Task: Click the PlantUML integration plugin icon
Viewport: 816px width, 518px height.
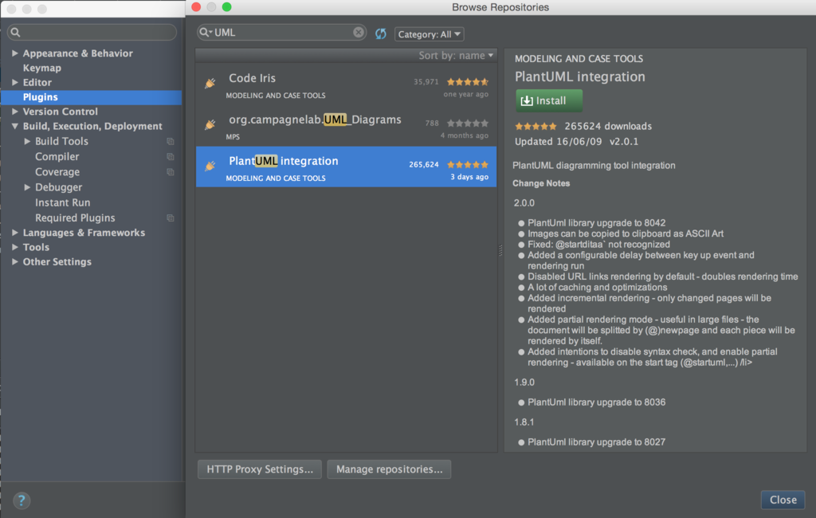Action: click(x=211, y=166)
